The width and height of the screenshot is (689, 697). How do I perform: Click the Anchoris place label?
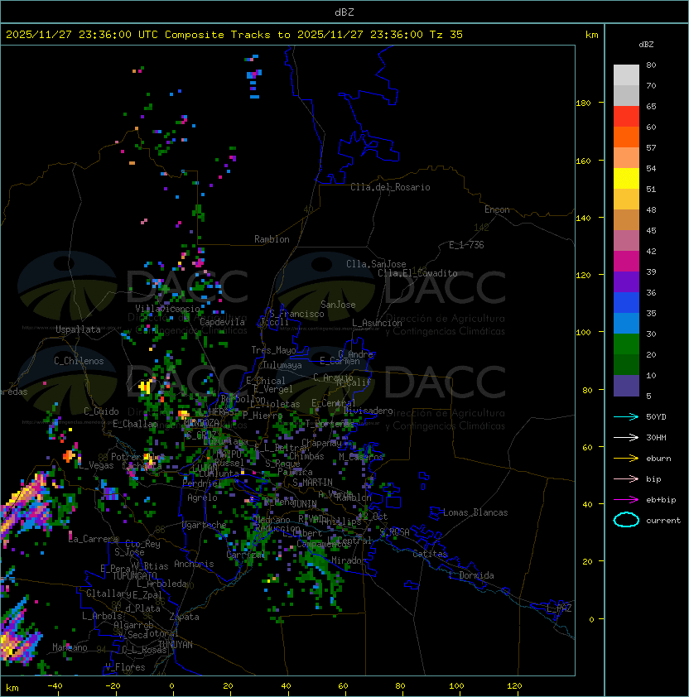pos(194,564)
